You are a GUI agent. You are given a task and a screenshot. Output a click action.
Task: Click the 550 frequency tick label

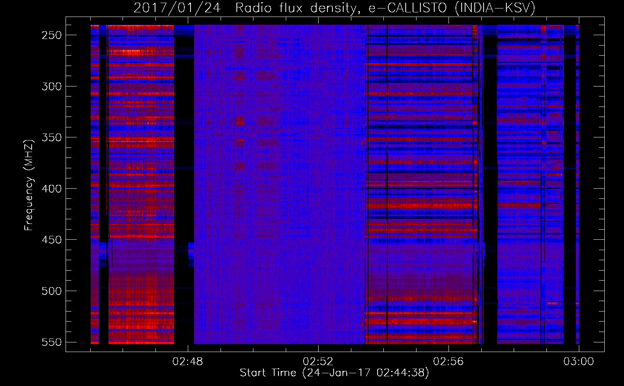click(52, 342)
